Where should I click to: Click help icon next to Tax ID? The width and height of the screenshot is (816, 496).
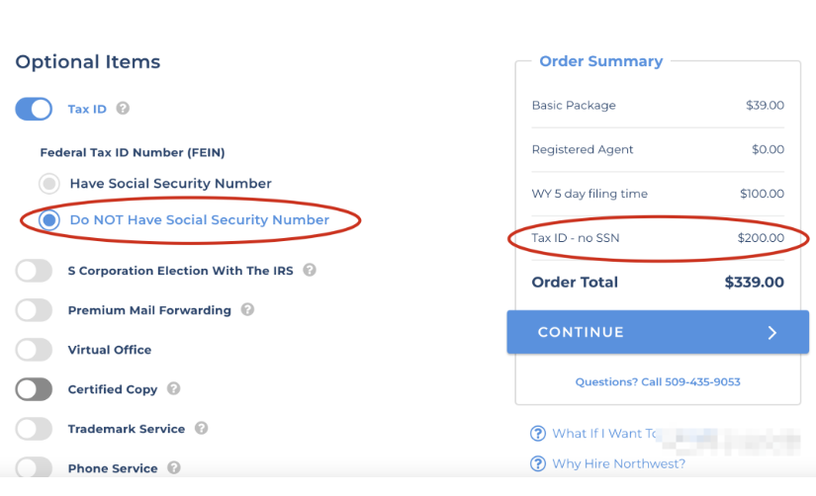click(123, 109)
